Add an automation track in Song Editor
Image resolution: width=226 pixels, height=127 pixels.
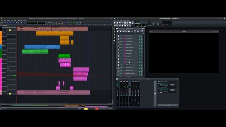(x=129, y=31)
